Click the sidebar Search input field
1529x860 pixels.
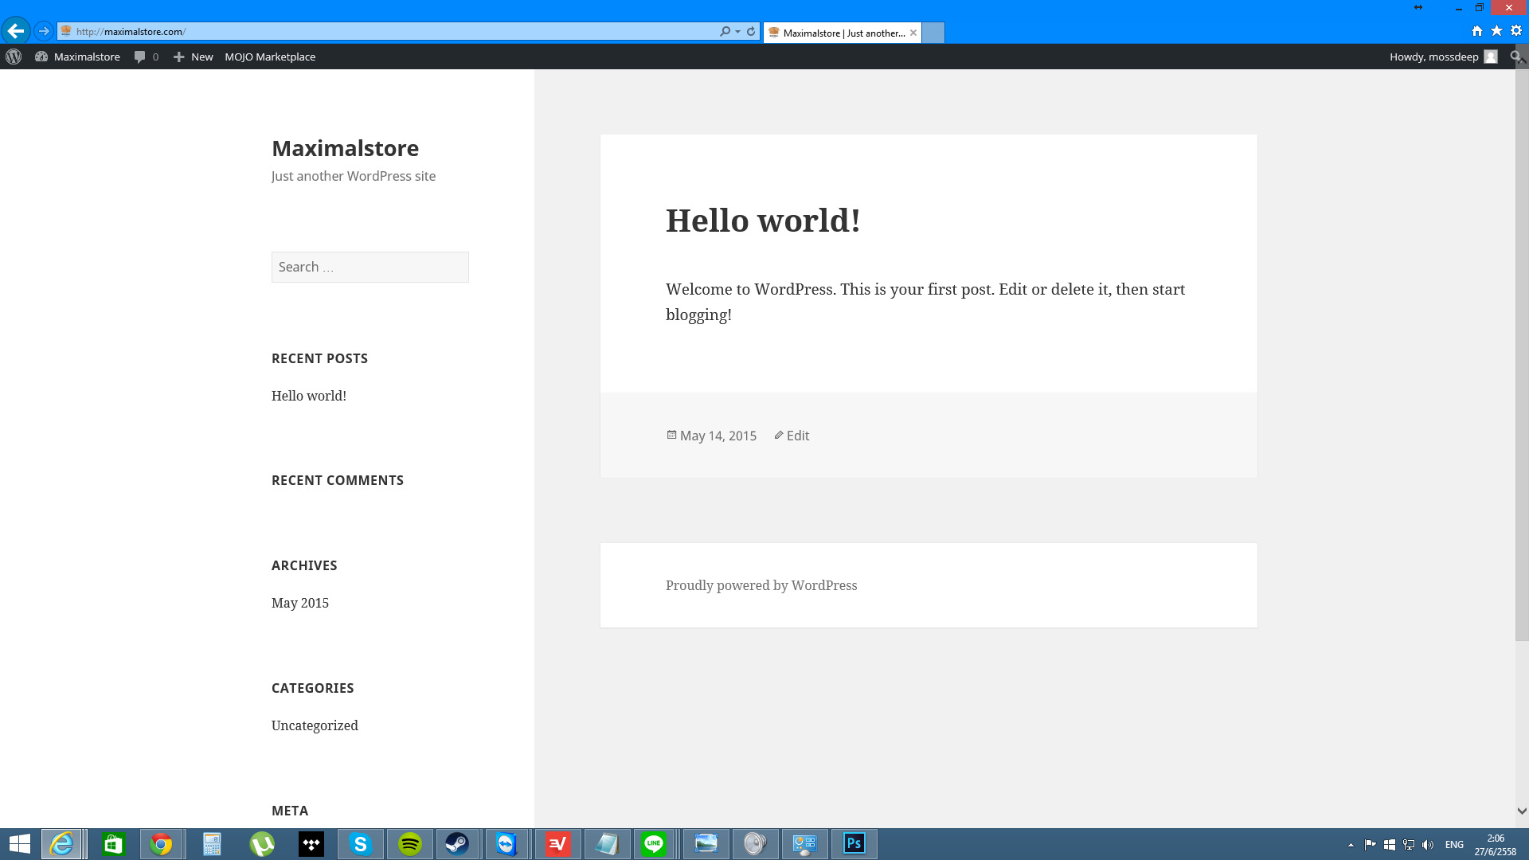[x=370, y=267]
